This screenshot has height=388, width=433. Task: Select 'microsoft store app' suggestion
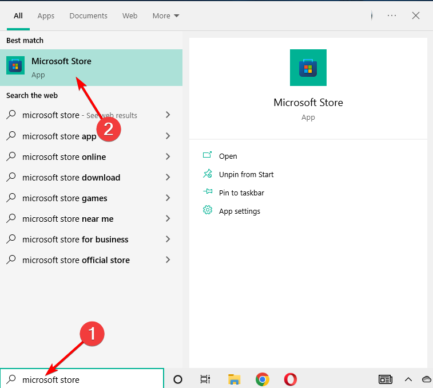coord(91,136)
